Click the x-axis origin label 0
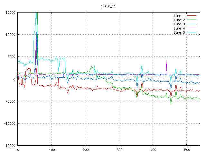Screen dimensions: 206x154 (x=18, y=150)
